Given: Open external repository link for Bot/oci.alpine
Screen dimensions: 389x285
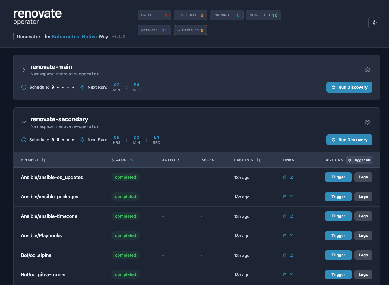Looking at the screenshot, I should click(x=291, y=255).
